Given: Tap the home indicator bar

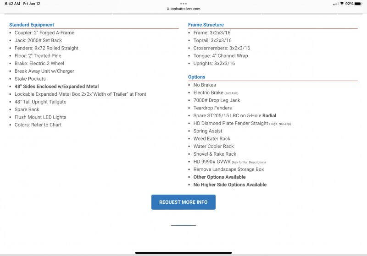Looking at the screenshot, I should [183, 252].
